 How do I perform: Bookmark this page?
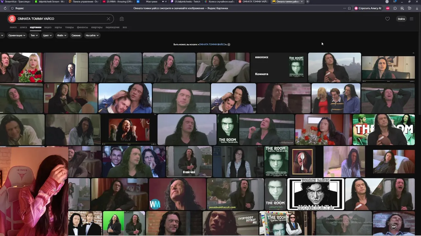click(349, 8)
